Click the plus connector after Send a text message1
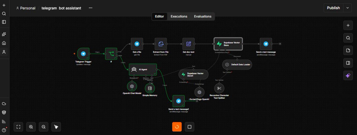 [x=197, y=101]
